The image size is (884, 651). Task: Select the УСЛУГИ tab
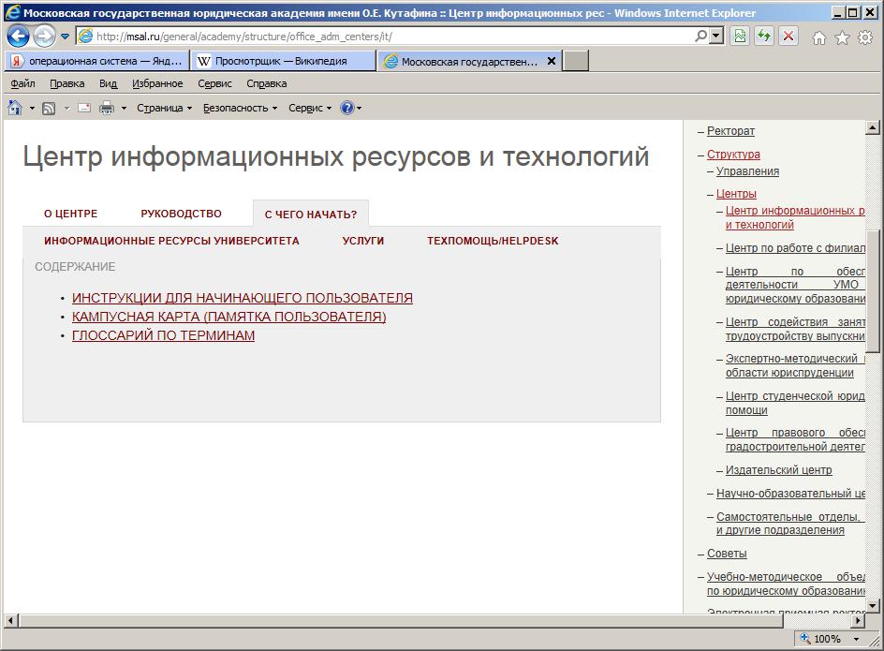pos(363,241)
